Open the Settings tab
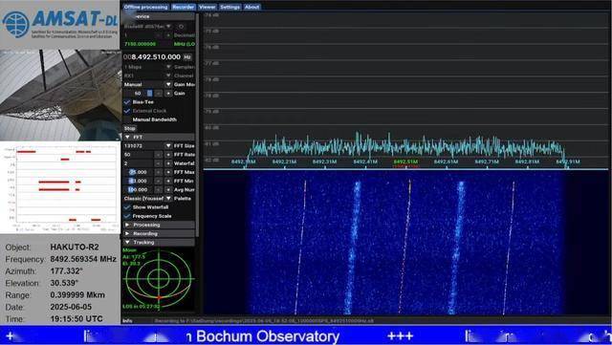Screen dimensions: 612x345 coord(229,7)
